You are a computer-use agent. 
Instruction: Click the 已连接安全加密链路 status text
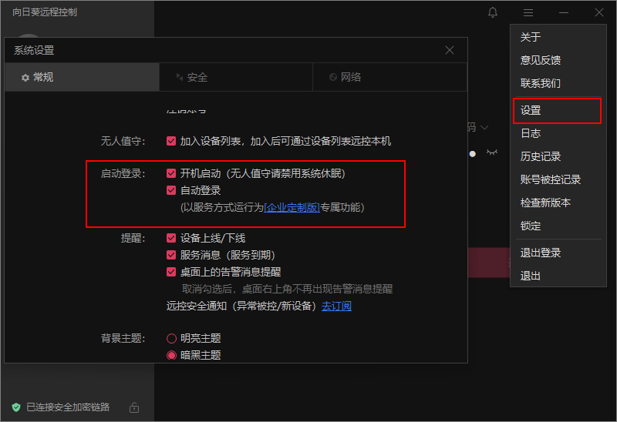pyautogui.click(x=68, y=407)
